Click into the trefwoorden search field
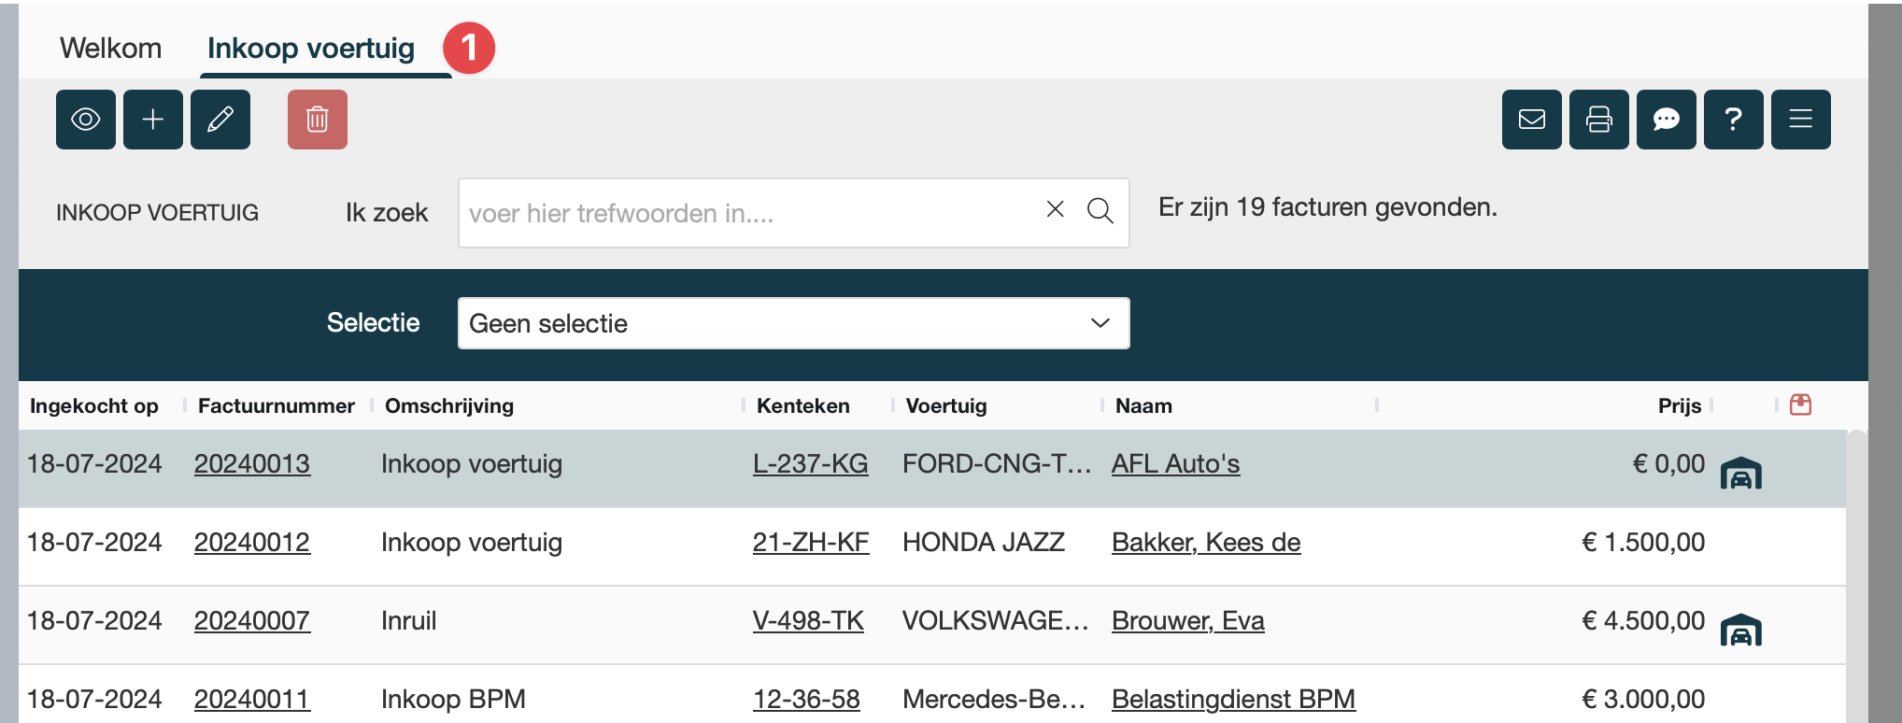 point(747,213)
